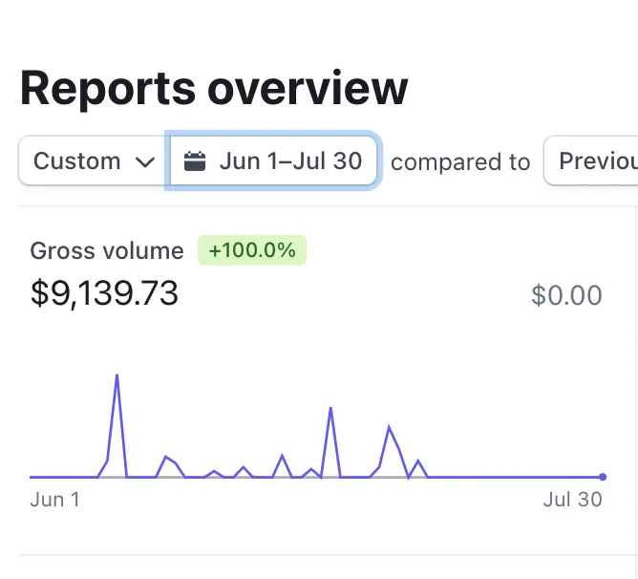Click the $0.00 comparison value
Image resolution: width=638 pixels, height=579 pixels.
click(x=566, y=295)
